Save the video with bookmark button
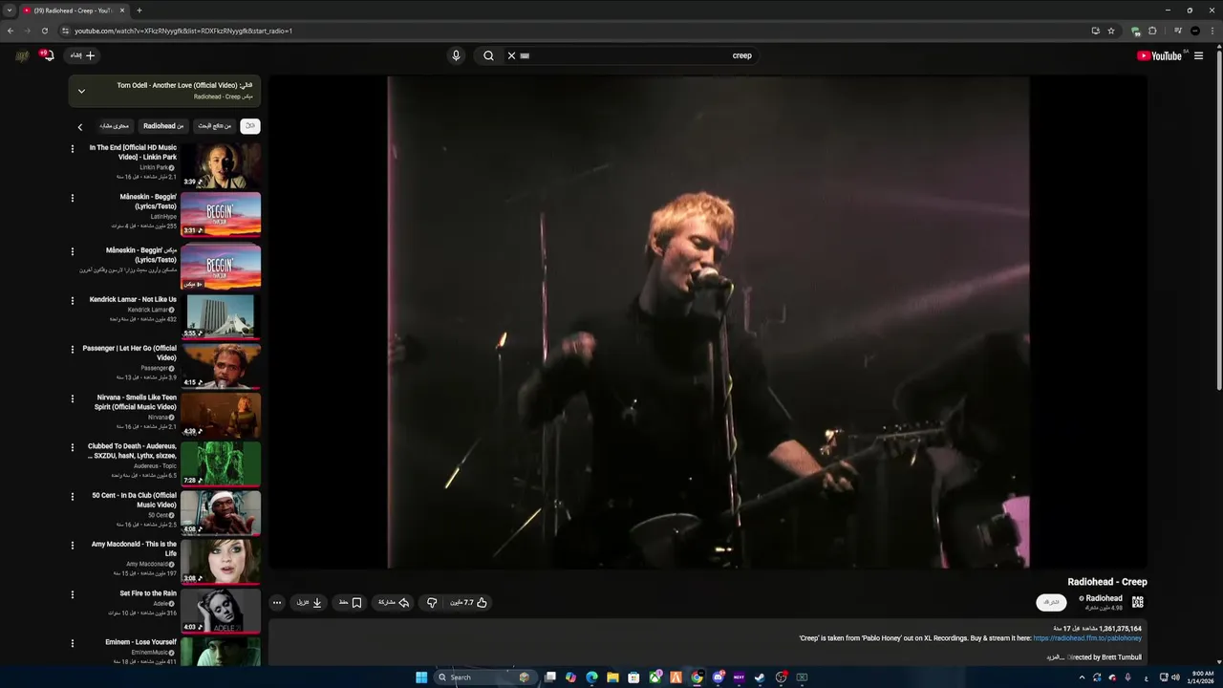The width and height of the screenshot is (1223, 688). pos(351,603)
